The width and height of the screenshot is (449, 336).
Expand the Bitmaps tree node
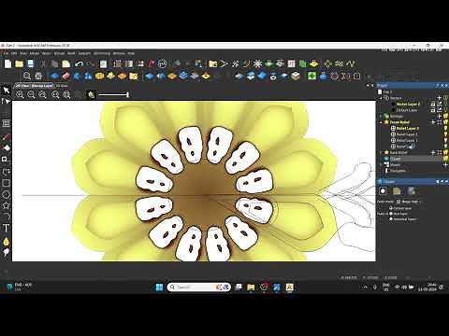[381, 116]
